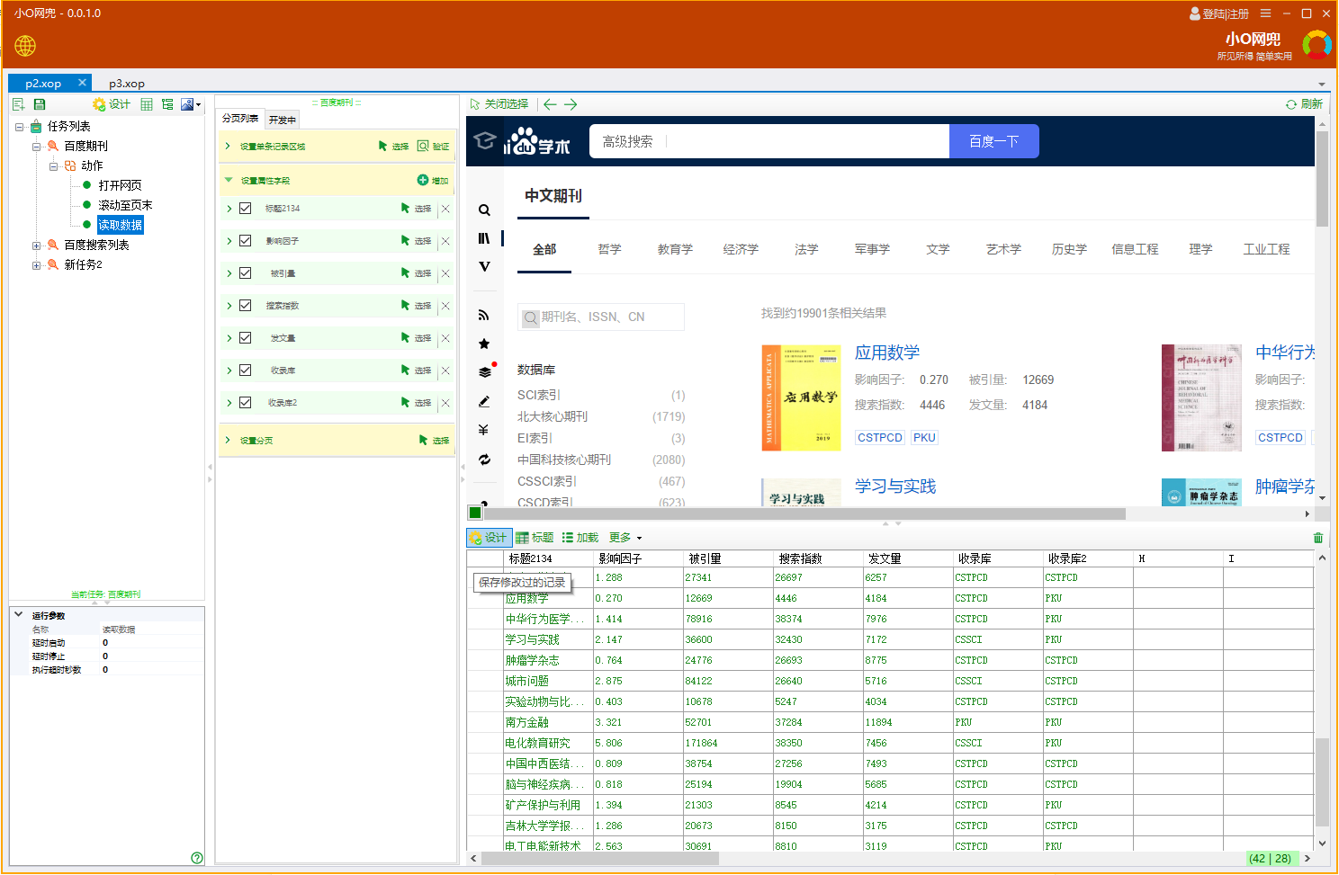Click 登陆|注册 in the title bar

point(1219,13)
